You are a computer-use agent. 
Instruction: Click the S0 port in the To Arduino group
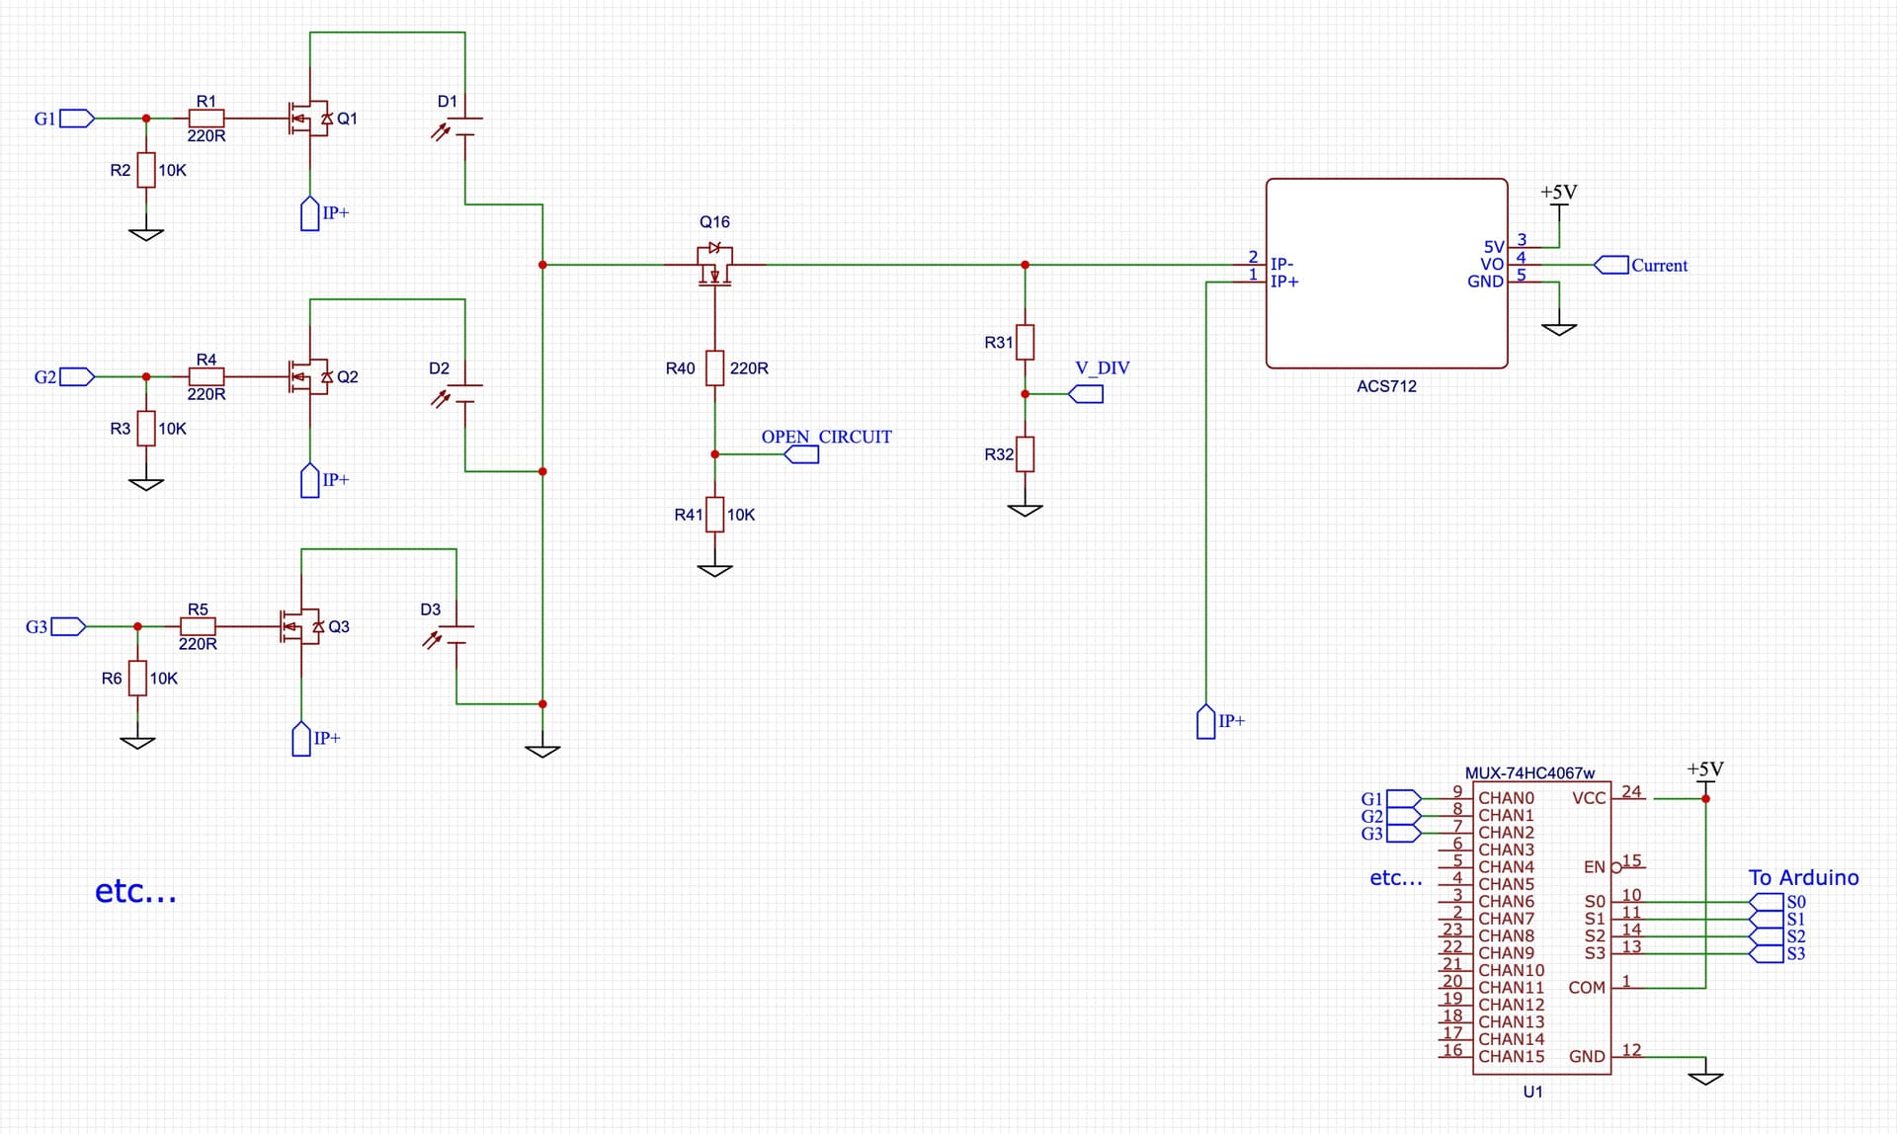[1768, 901]
